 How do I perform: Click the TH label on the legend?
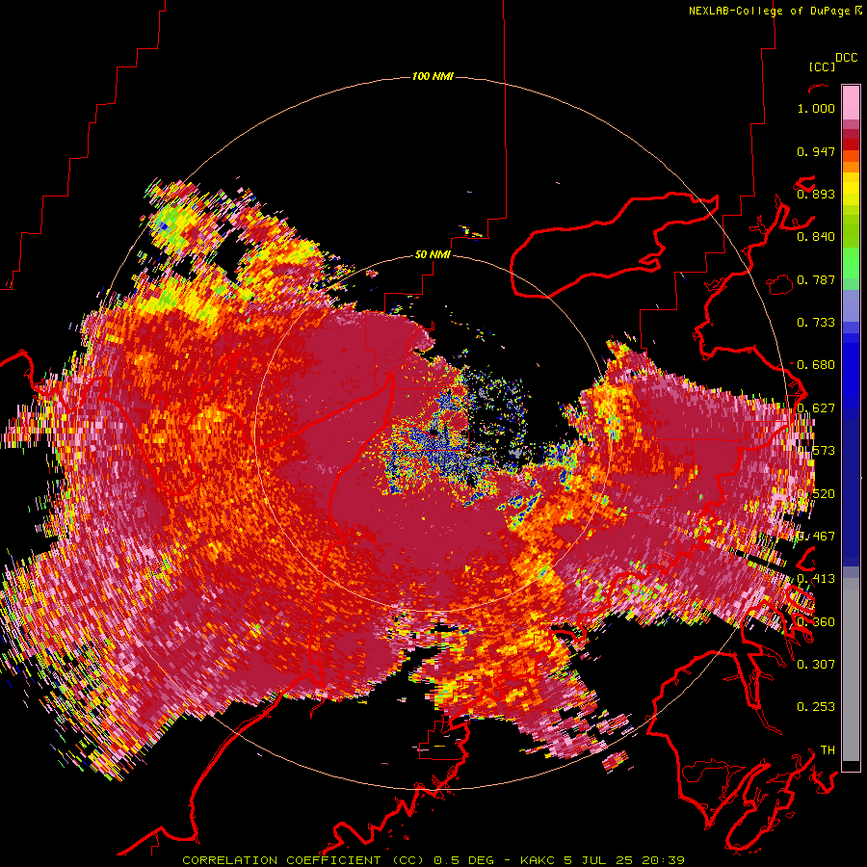pyautogui.click(x=828, y=749)
